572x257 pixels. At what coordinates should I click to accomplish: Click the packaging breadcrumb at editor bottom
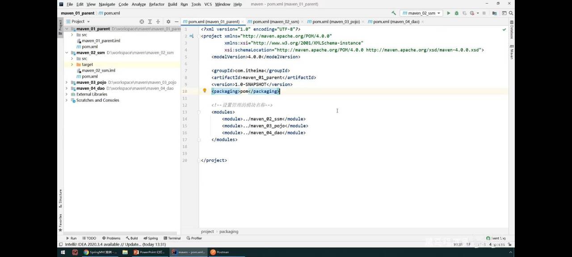229,232
